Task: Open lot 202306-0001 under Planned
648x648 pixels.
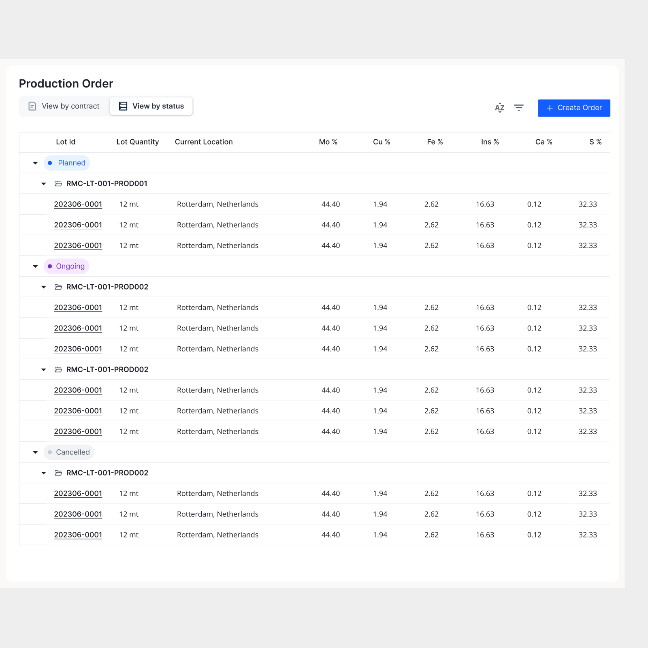Action: 78,204
